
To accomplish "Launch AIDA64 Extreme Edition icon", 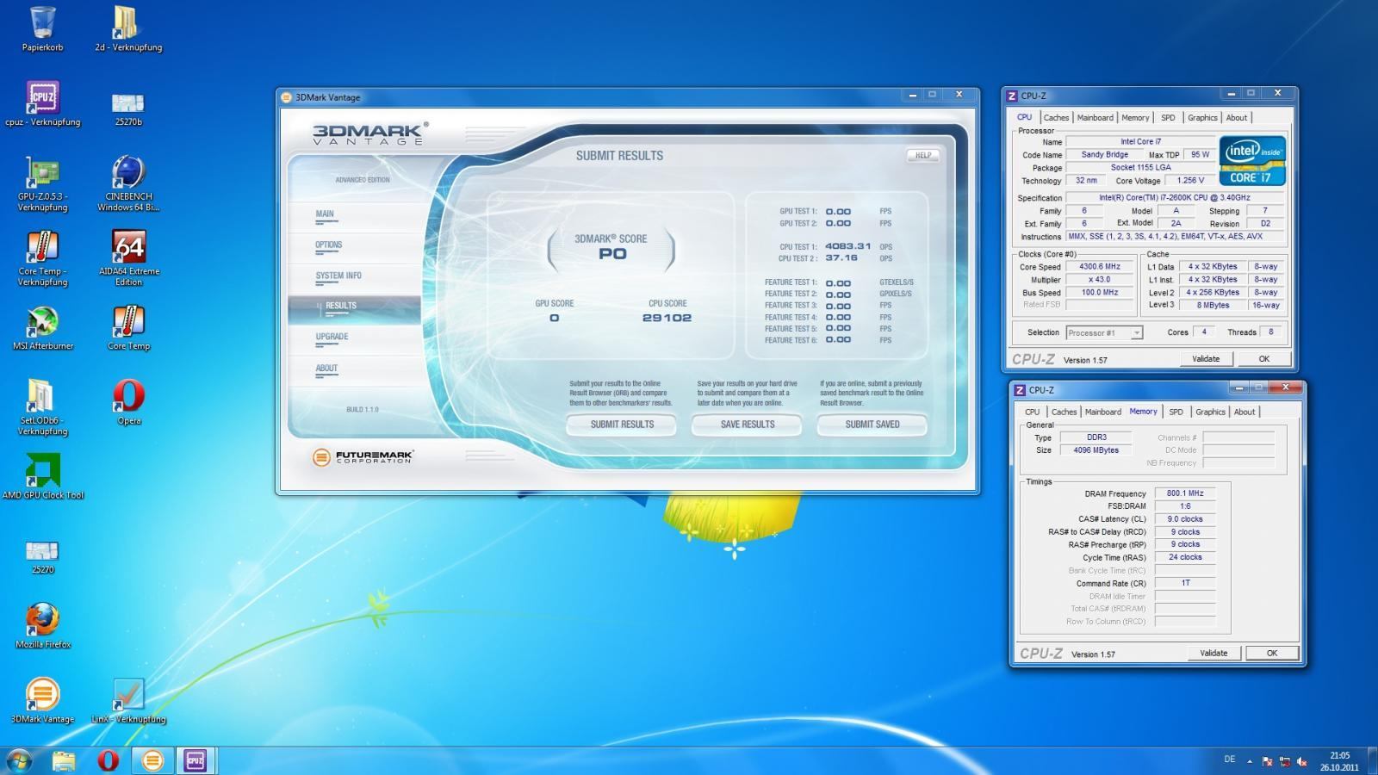I will tap(128, 258).
